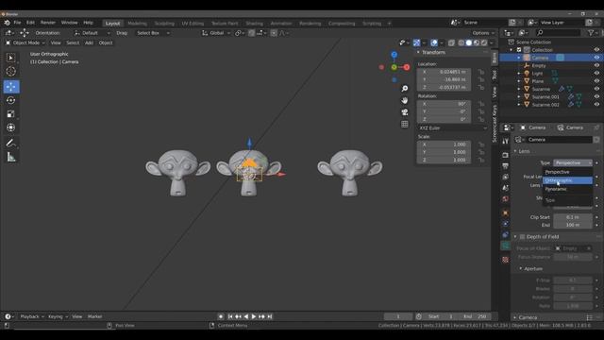Viewport: 604px width, 340px height.
Task: Activate the Transform tool
Action: coord(10,127)
